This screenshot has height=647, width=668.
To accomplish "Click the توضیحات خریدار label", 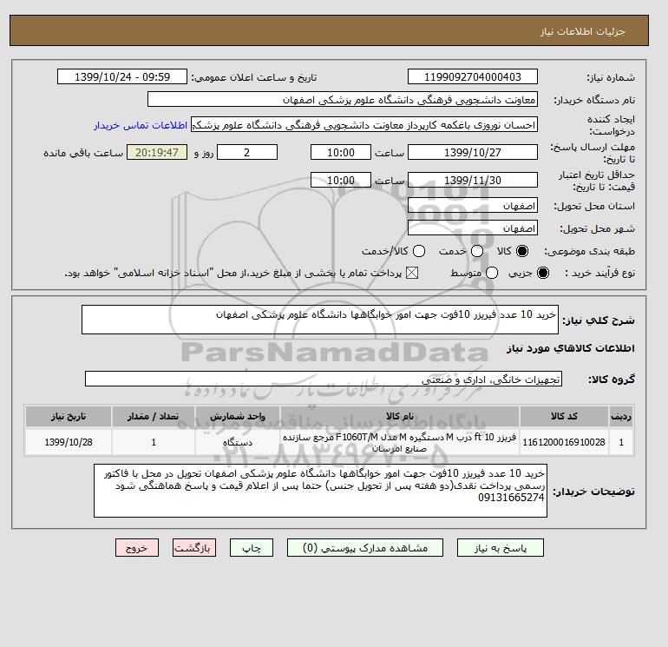I will pyautogui.click(x=593, y=492).
